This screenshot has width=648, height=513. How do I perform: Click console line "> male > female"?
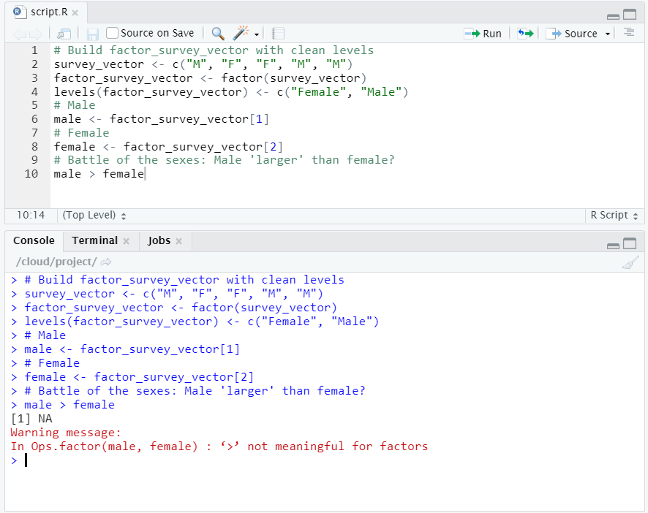point(63,405)
